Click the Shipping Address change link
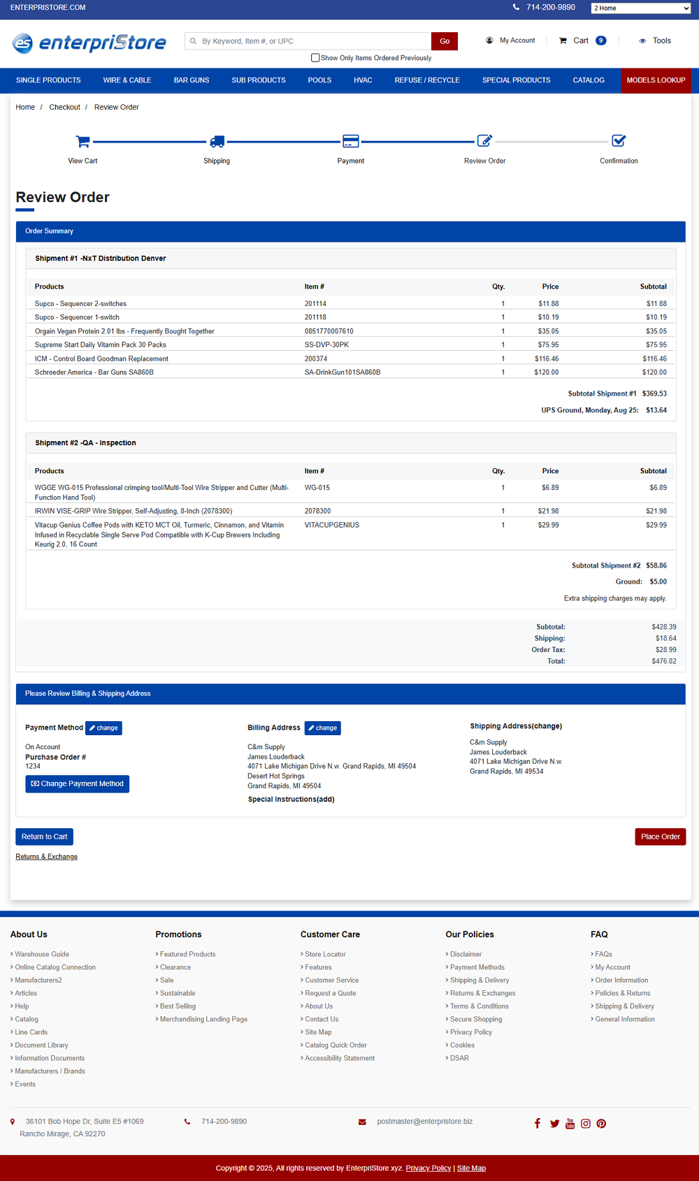This screenshot has height=1181, width=699. coord(547,726)
